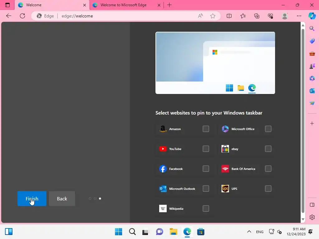Open a new tab with plus button

click(x=169, y=5)
